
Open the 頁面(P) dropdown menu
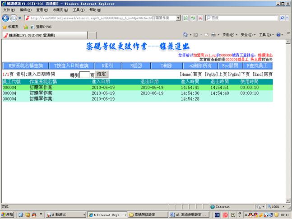229,35
